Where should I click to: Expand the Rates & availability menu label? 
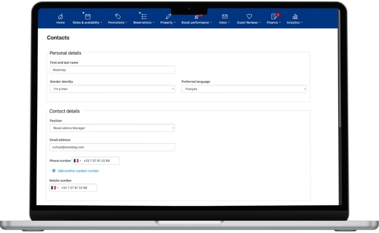coord(87,22)
